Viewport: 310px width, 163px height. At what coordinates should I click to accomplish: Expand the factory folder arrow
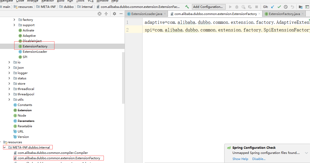pos(14,20)
